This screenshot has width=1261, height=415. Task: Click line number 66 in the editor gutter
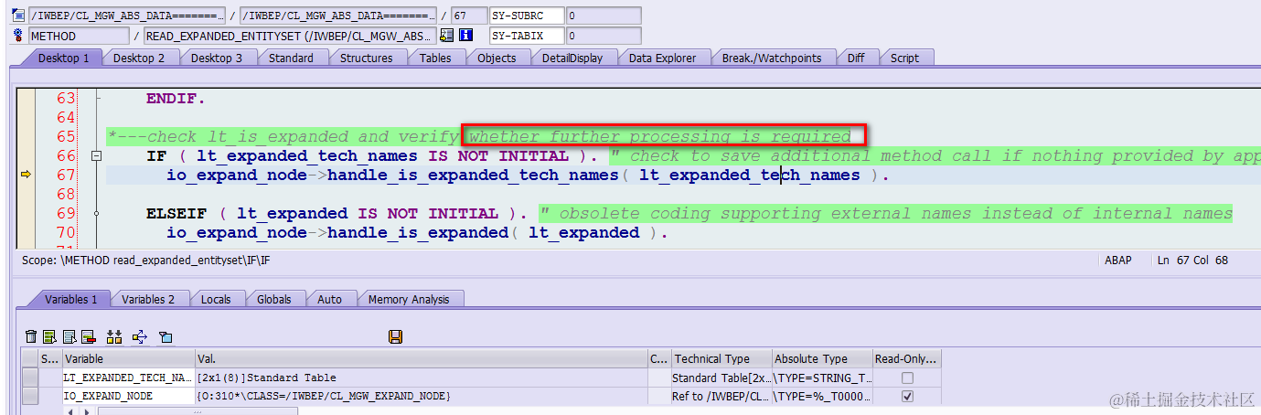tap(66, 156)
